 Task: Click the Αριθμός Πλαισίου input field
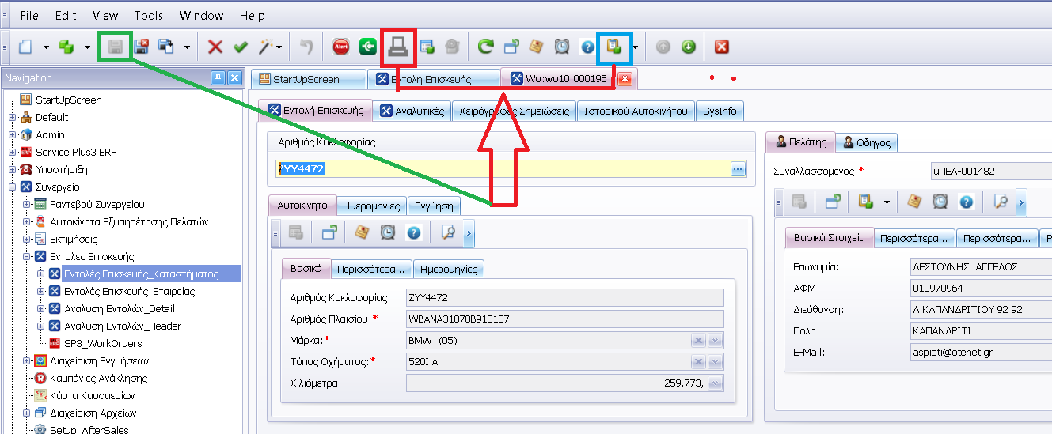pos(564,319)
